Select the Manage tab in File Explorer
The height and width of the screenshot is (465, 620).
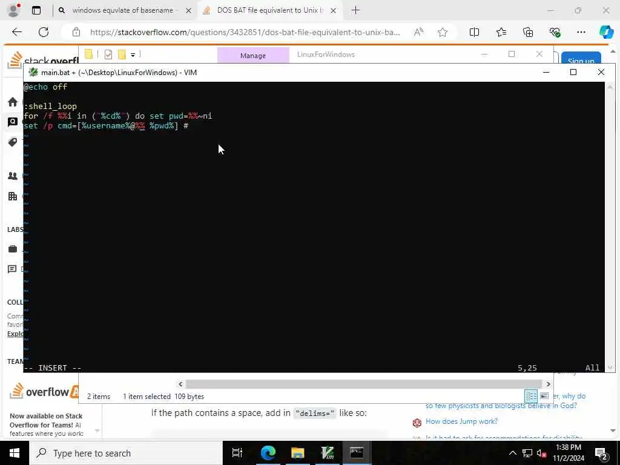[x=253, y=55]
